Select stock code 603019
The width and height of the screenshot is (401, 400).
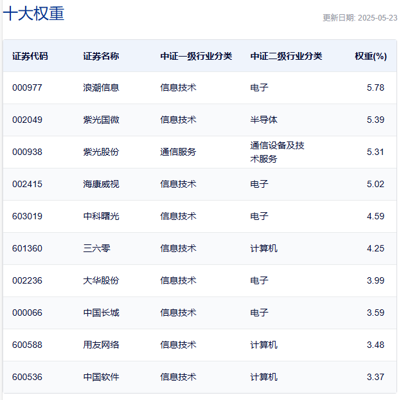coord(27,216)
